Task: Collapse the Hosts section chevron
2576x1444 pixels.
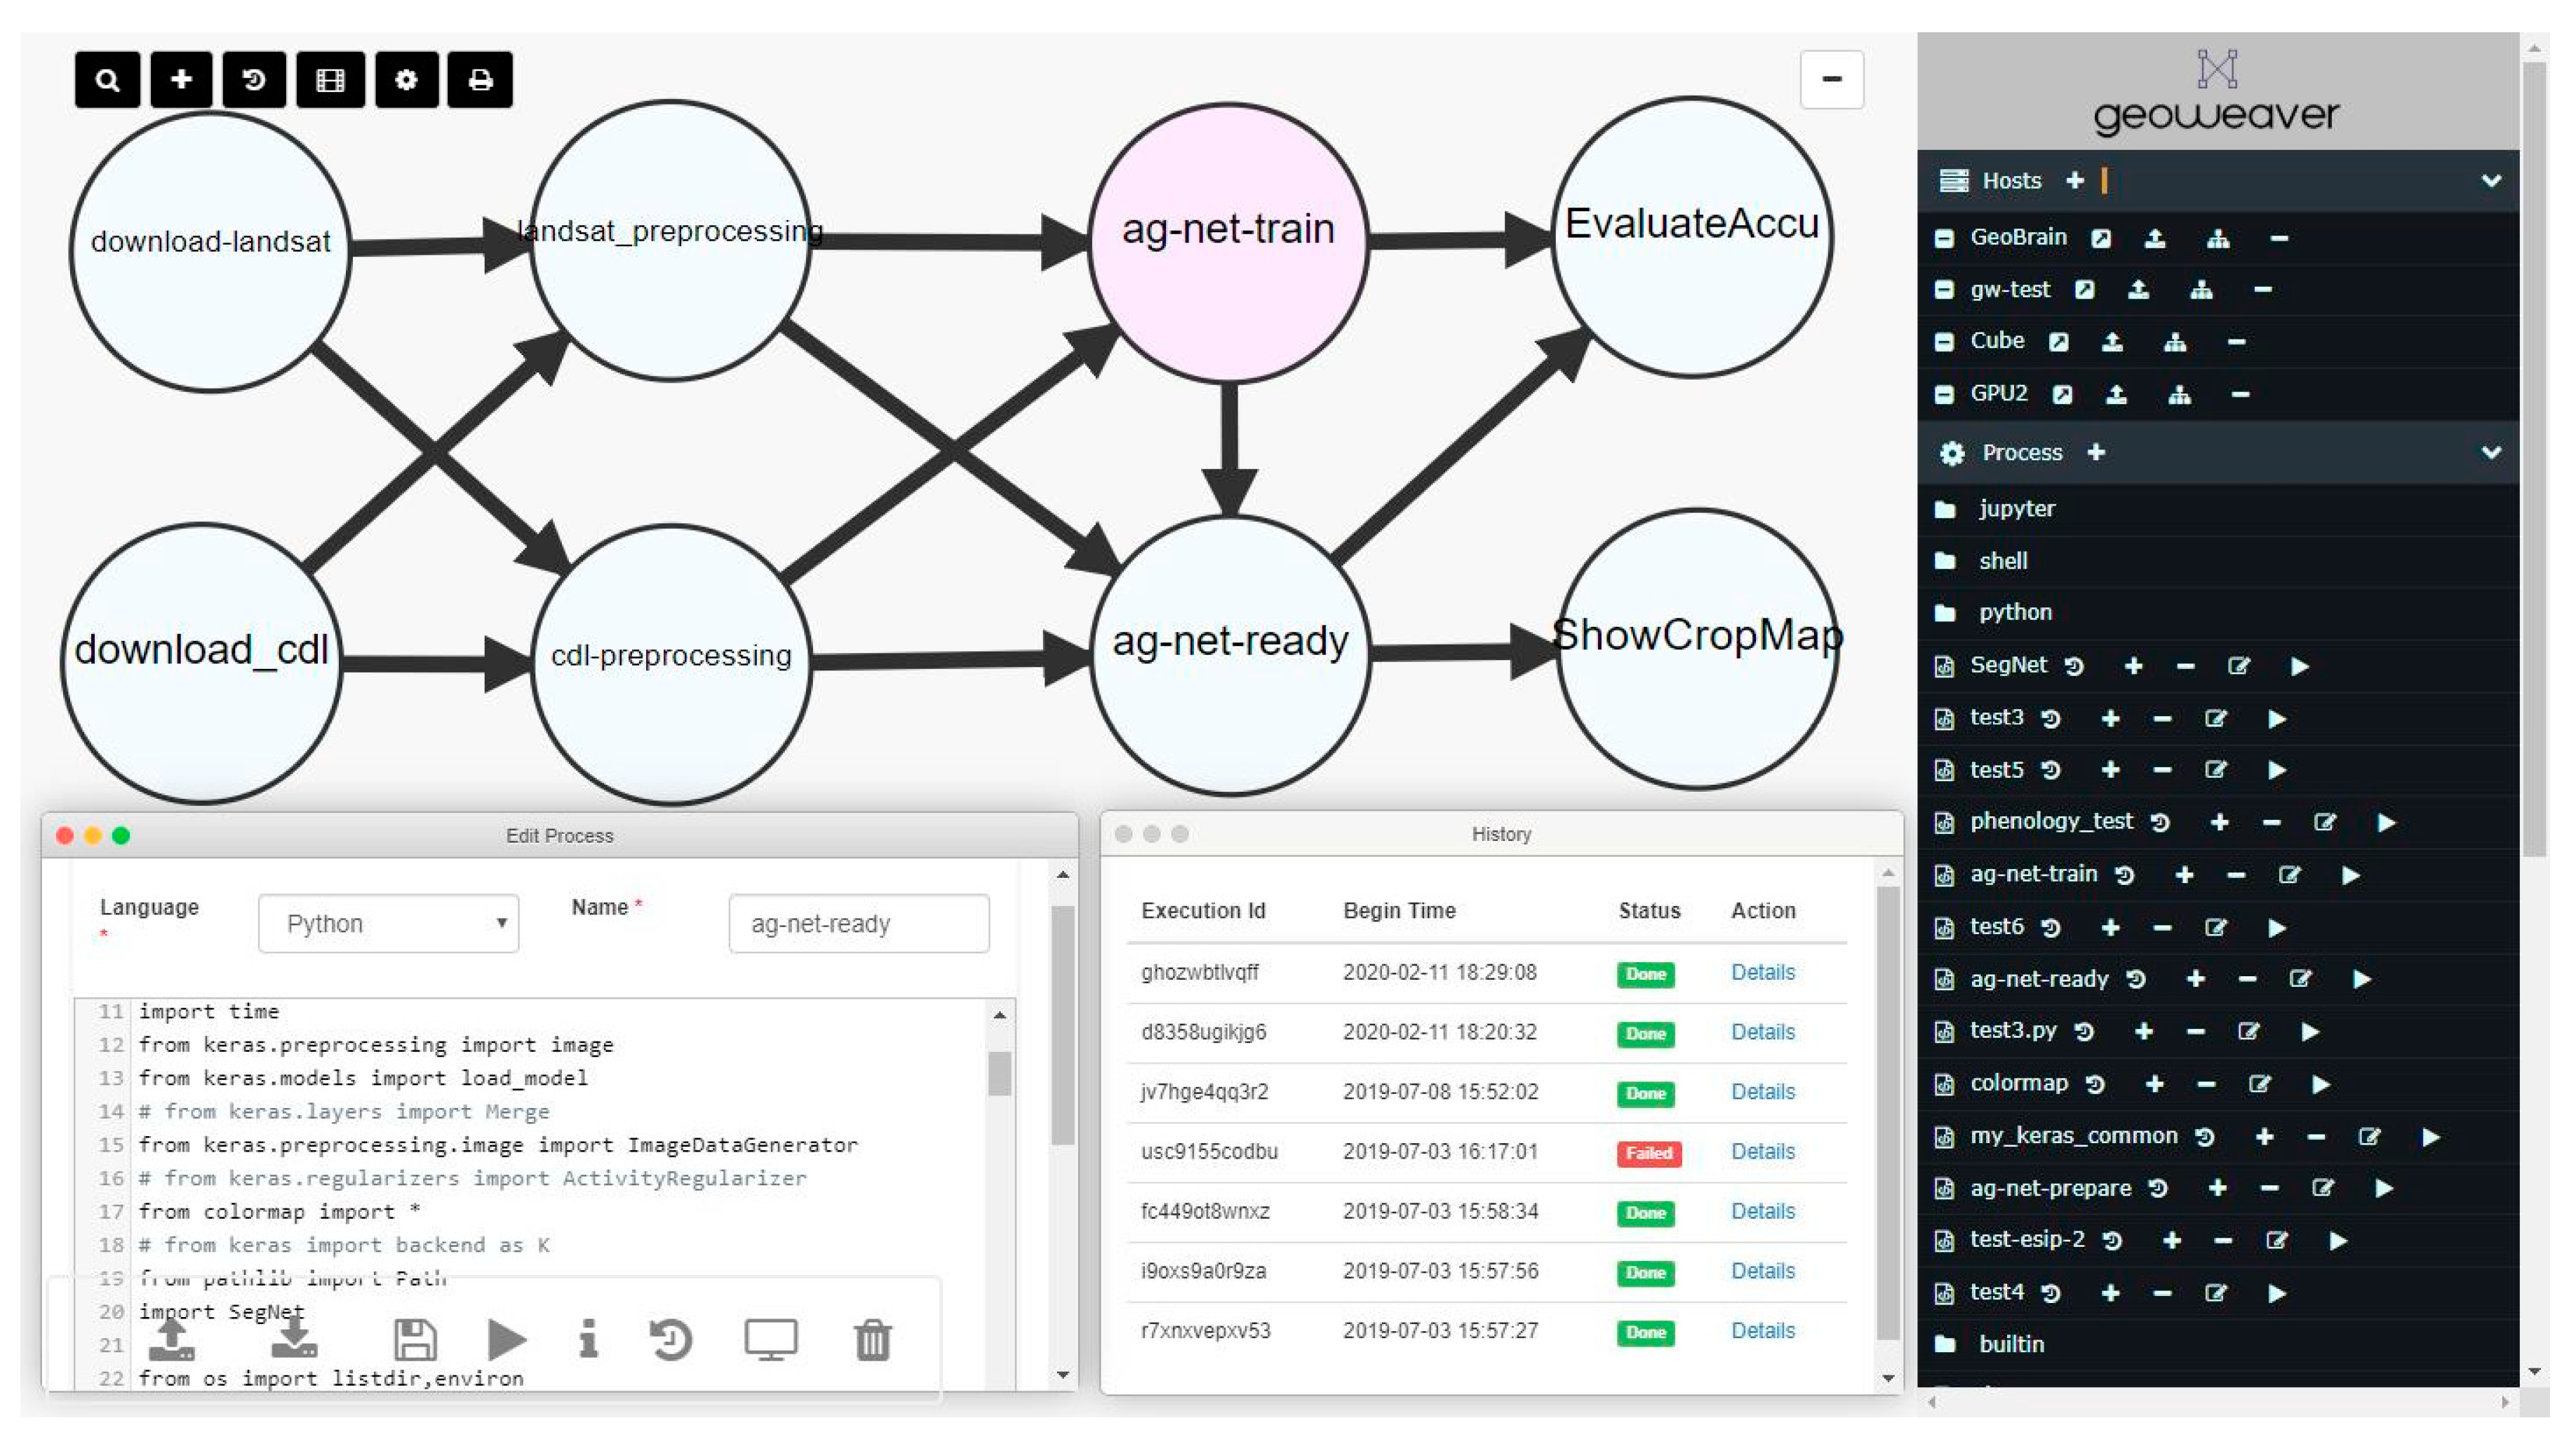Action: pyautogui.click(x=2491, y=181)
